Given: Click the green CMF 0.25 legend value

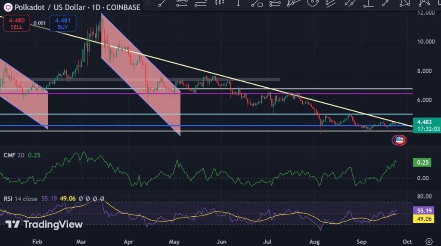Looking at the screenshot, I should [34, 155].
